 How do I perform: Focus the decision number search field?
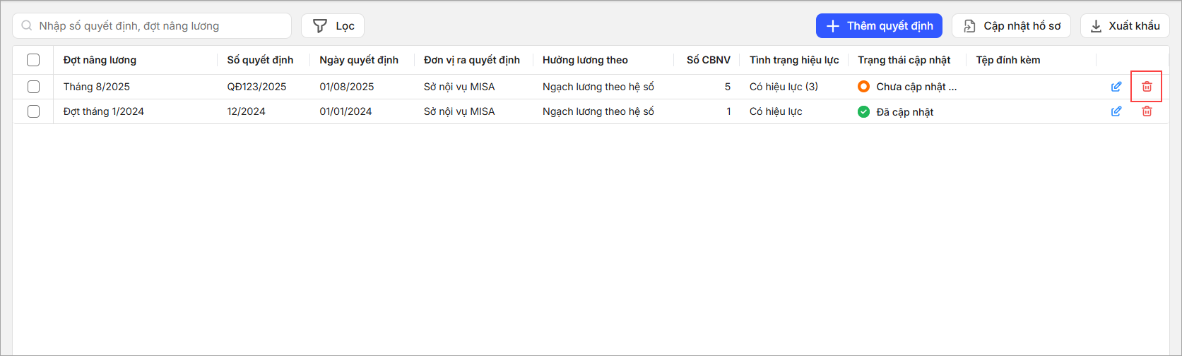pyautogui.click(x=159, y=26)
